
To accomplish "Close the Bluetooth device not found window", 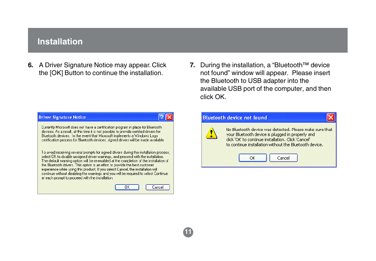I will point(331,117).
